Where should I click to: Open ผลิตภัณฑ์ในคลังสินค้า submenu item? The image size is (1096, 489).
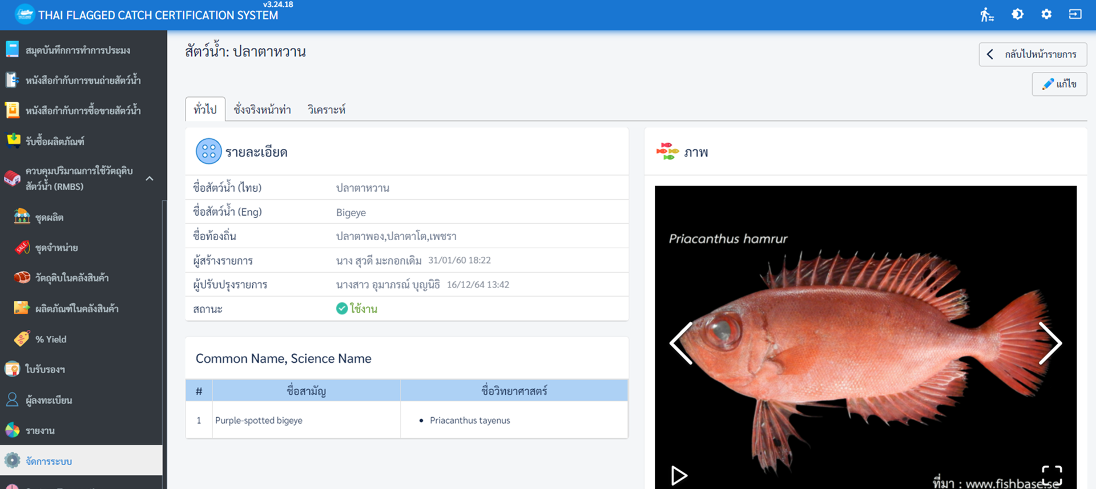pos(81,308)
